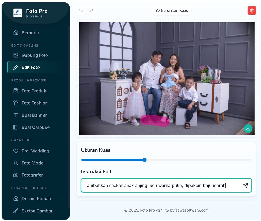Open the Beranda menu item
261x221 pixels.
pos(30,33)
